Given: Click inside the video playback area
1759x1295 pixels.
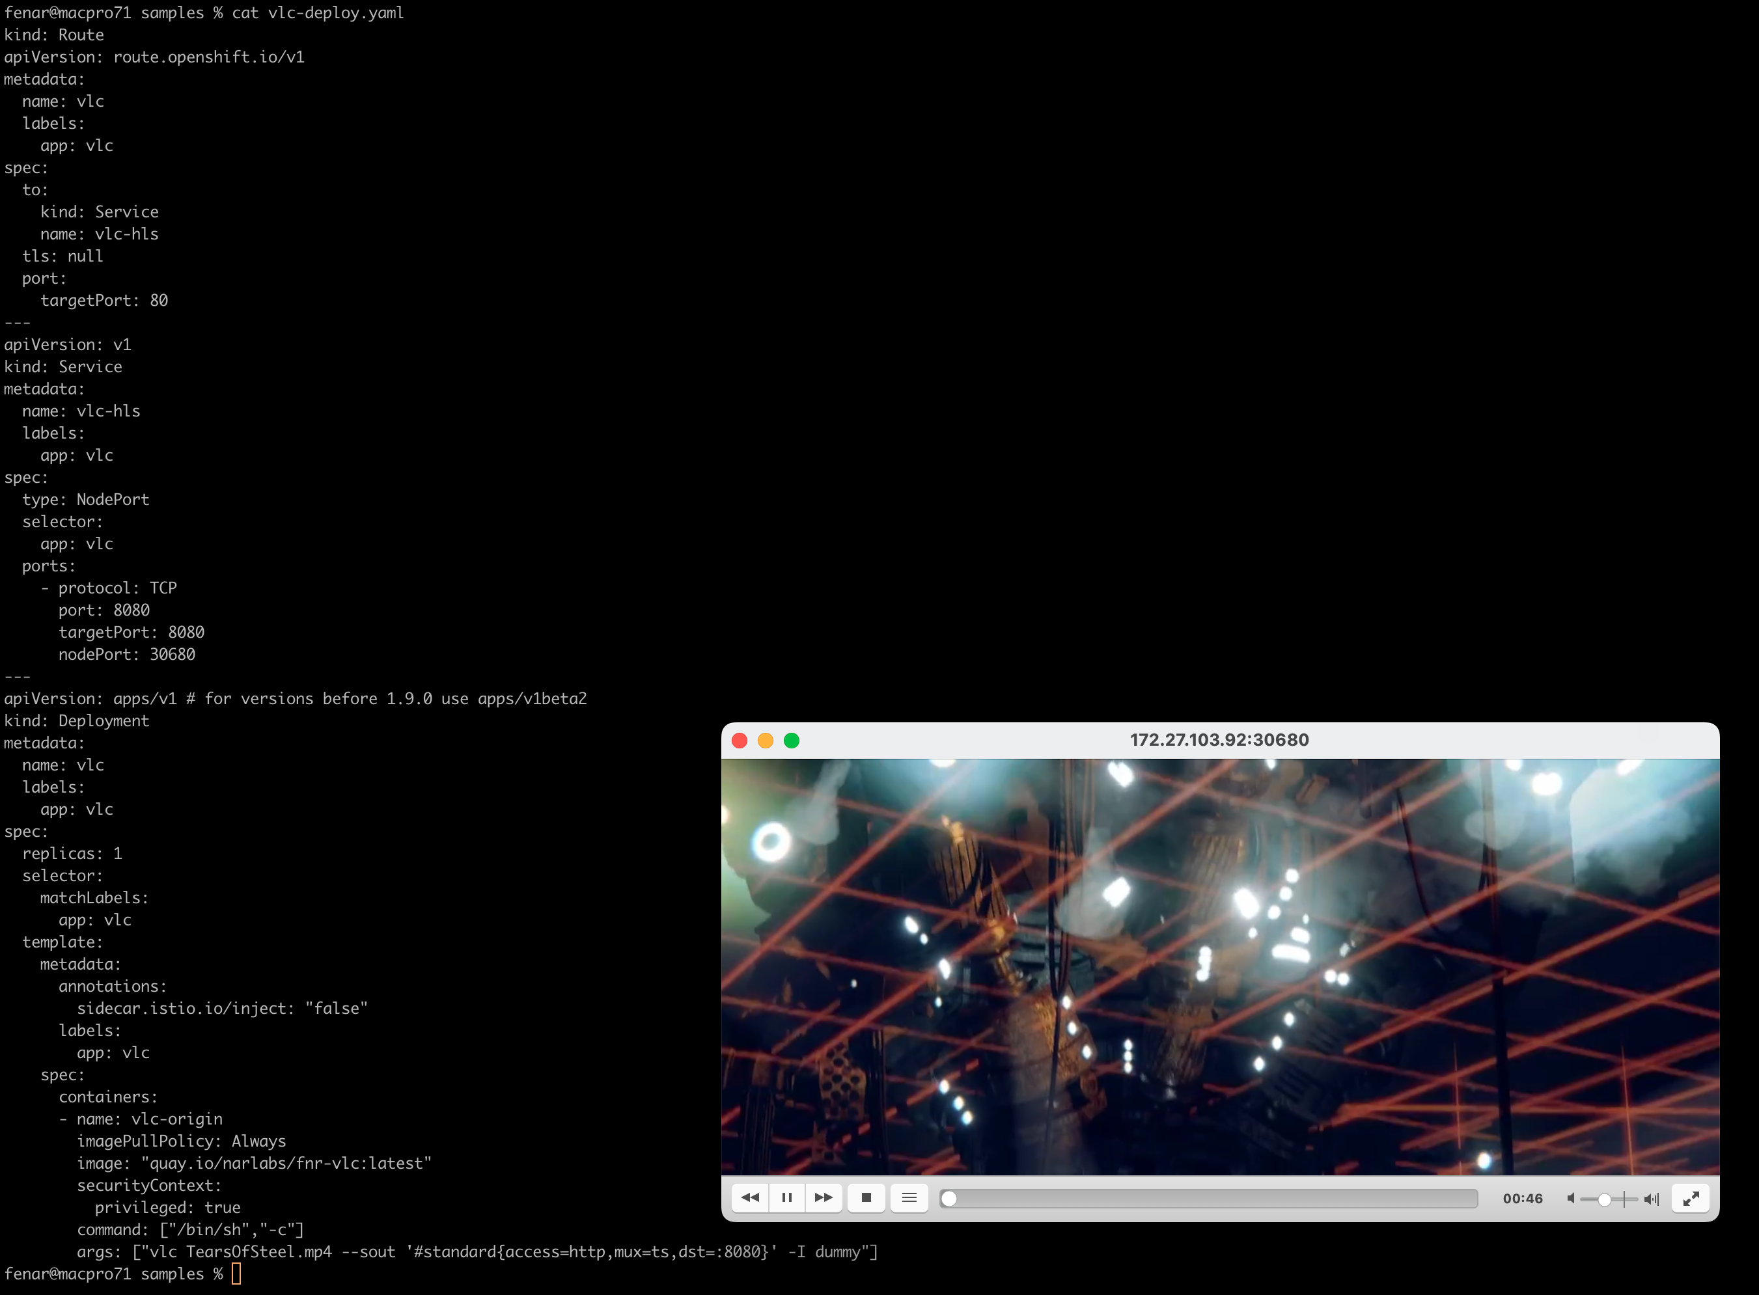Looking at the screenshot, I should (x=1219, y=966).
